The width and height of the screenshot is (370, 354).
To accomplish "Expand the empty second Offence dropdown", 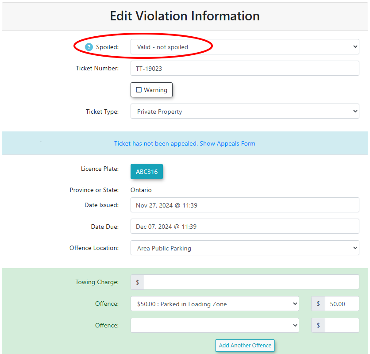I will click(215, 325).
